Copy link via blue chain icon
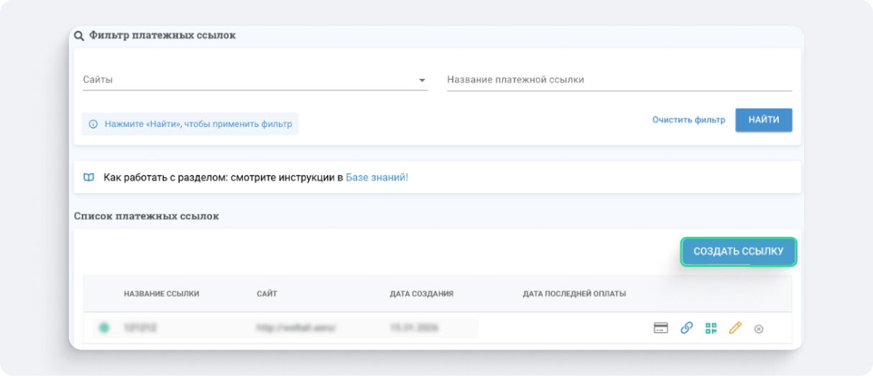873x376 pixels. coord(686,328)
